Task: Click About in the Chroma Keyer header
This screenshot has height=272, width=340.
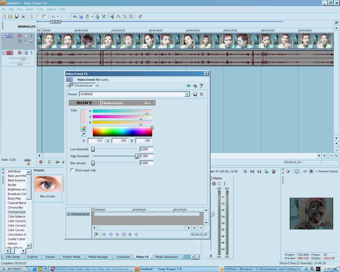Action: [147, 103]
